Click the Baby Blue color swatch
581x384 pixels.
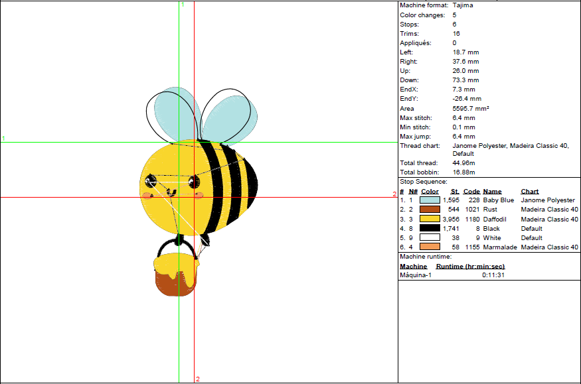tap(430, 200)
